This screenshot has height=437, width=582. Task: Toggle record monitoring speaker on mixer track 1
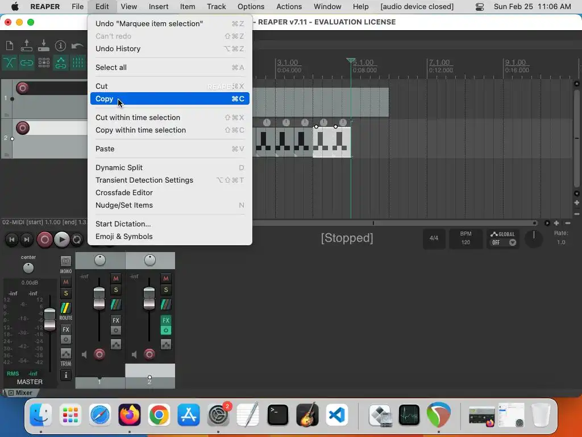(x=84, y=354)
